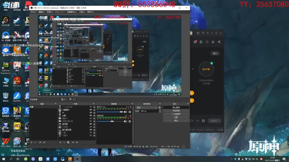289x162 pixels.
Task: Open the WPS Office desktop shortcut
Action: point(5,142)
